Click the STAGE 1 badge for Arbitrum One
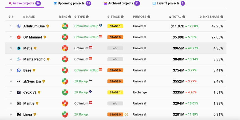This screenshot has width=240, height=120. [115, 26]
